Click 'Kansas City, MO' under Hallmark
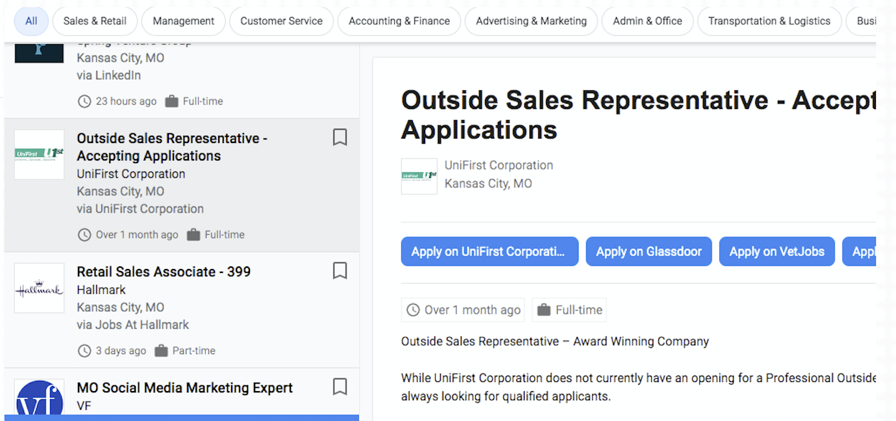This screenshot has width=896, height=421. pos(120,307)
